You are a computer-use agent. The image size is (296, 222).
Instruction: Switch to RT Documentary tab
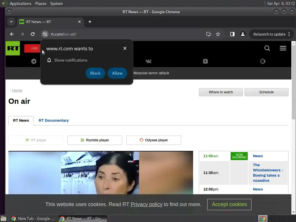pyautogui.click(x=53, y=121)
